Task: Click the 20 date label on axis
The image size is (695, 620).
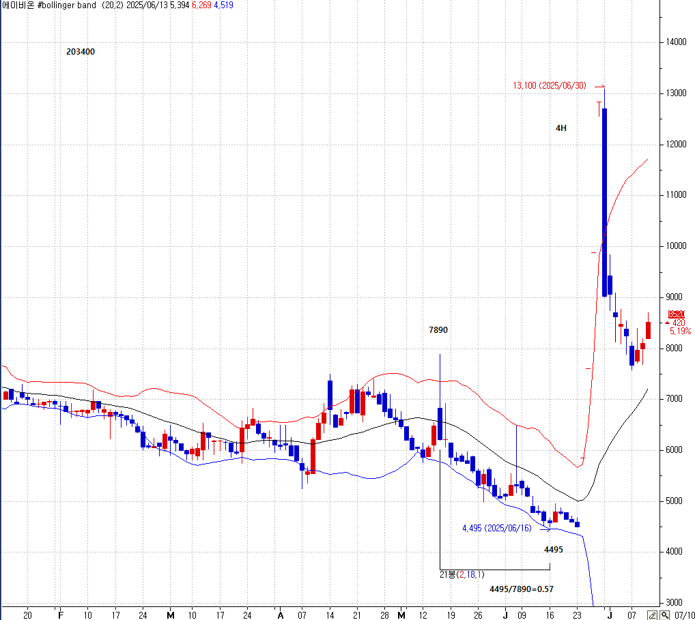Action: pyautogui.click(x=27, y=615)
